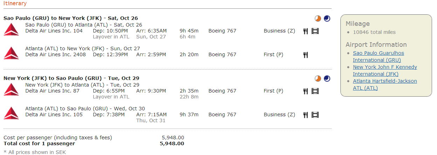Click the Mileage heading in sidebar
The height and width of the screenshot is (155, 437).
[x=358, y=24]
